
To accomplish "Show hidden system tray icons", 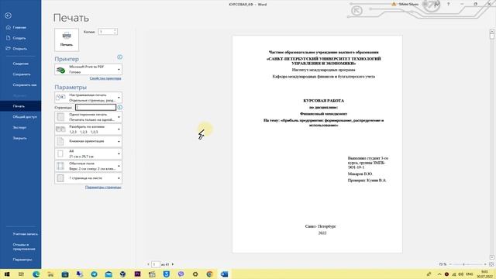I will tap(439, 274).
